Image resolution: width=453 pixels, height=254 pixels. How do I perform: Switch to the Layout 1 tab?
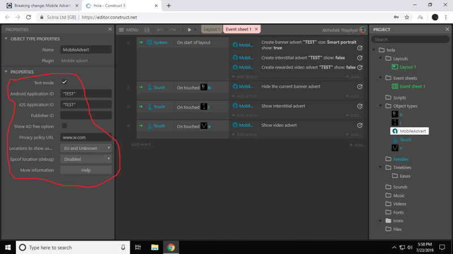(x=211, y=29)
